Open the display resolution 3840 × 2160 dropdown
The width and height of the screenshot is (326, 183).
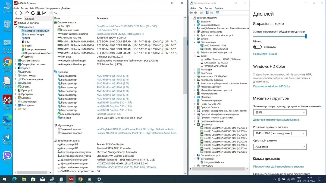280,133
